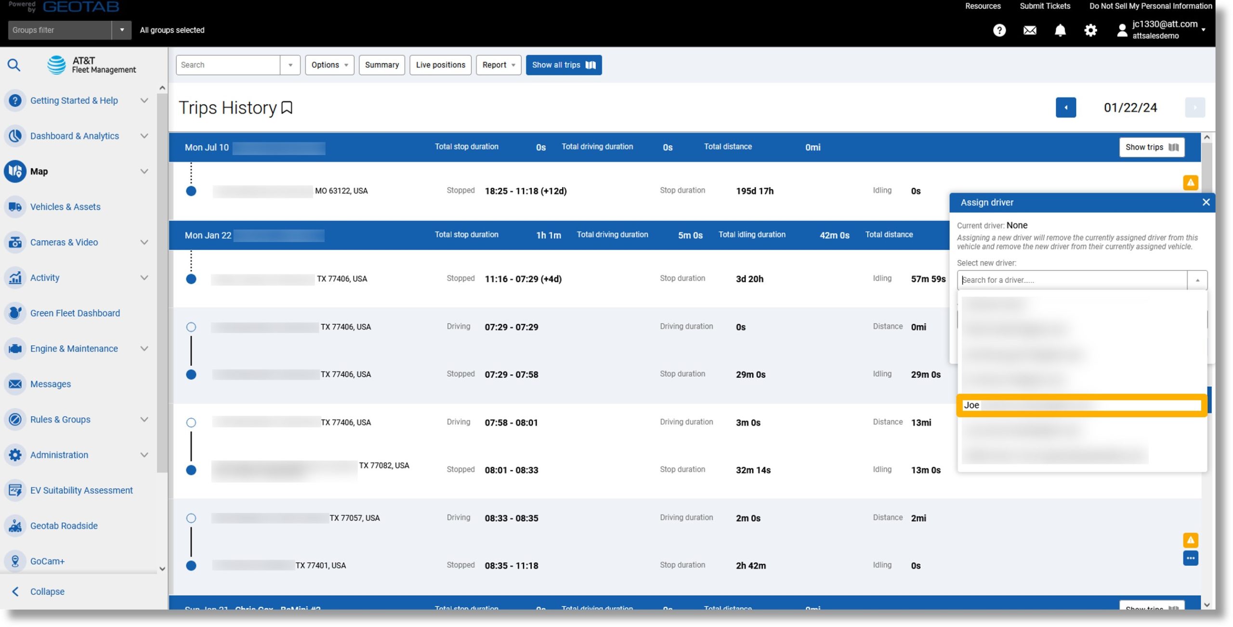This screenshot has height=627, width=1233.
Task: Click the sidebar scrollbar thumb
Action: [162, 283]
